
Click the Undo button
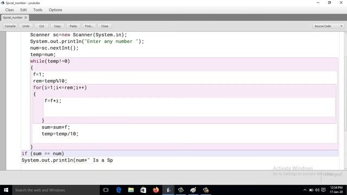26,26
